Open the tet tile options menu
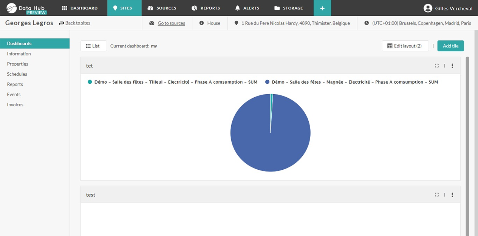This screenshot has width=478, height=236. (x=452, y=66)
